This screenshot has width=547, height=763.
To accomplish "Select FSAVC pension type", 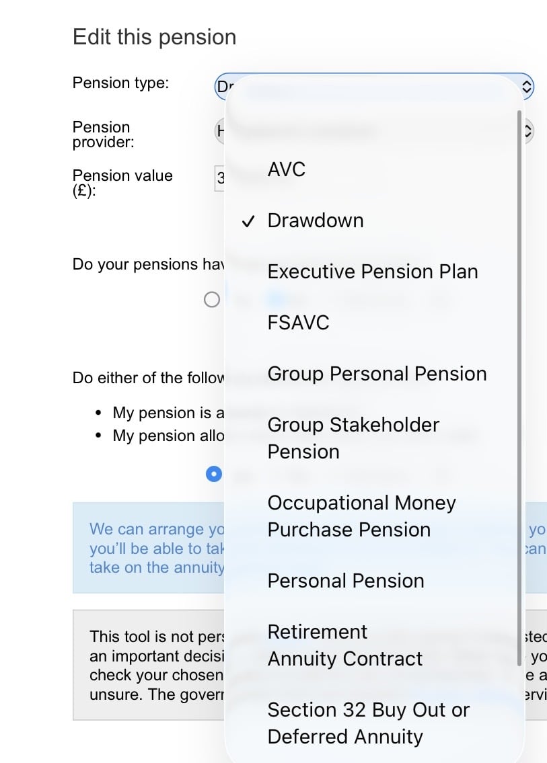I will [x=299, y=323].
